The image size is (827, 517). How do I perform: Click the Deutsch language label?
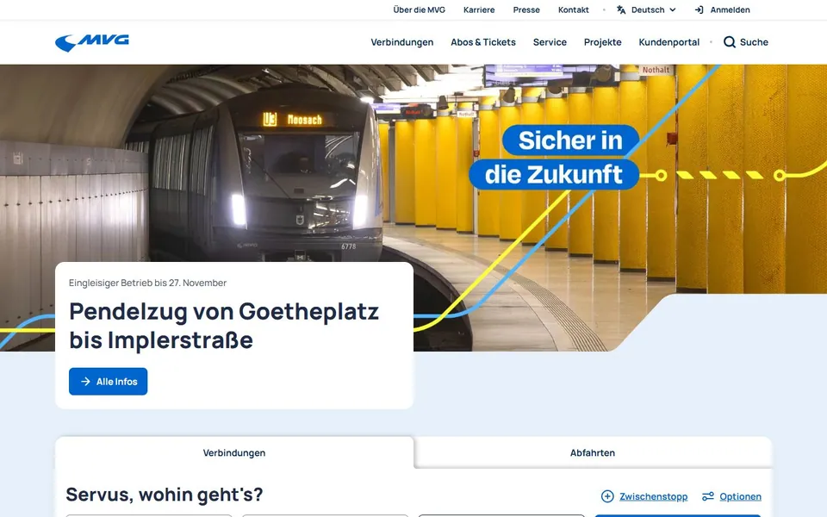coord(648,10)
